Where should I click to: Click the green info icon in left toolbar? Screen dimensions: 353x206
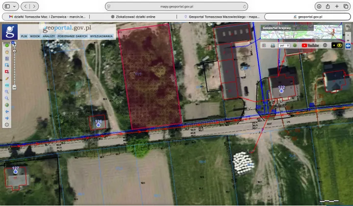pos(7,45)
